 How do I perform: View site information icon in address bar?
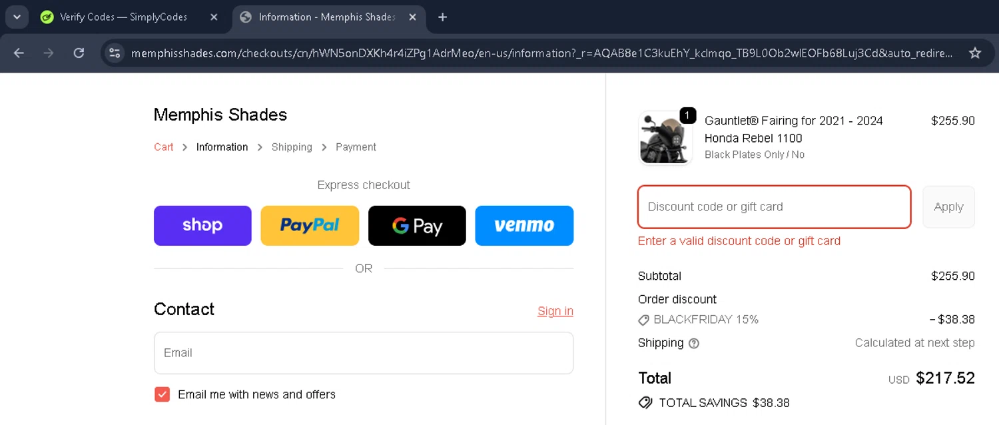tap(115, 53)
